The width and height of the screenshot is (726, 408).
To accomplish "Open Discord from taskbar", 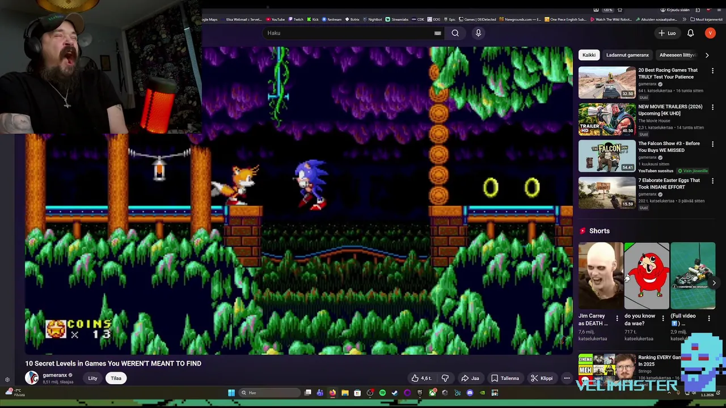I will click(470, 393).
